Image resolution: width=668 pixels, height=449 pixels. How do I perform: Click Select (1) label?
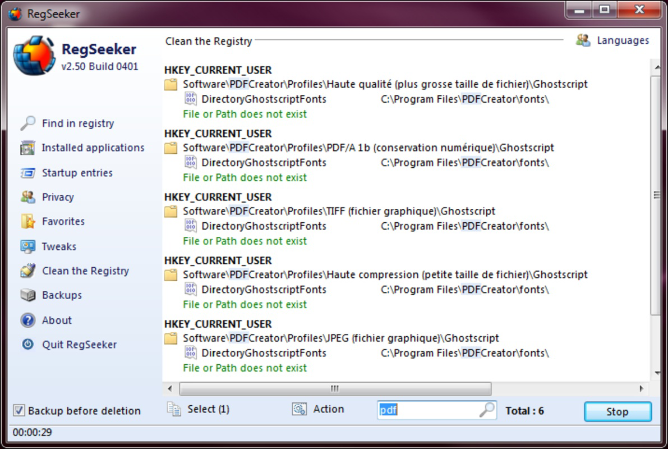(208, 409)
